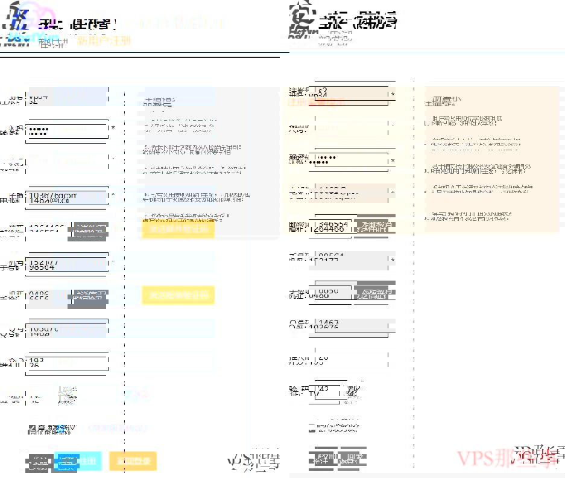
Task: Click confirm password field in beige form
Action: click(352, 159)
